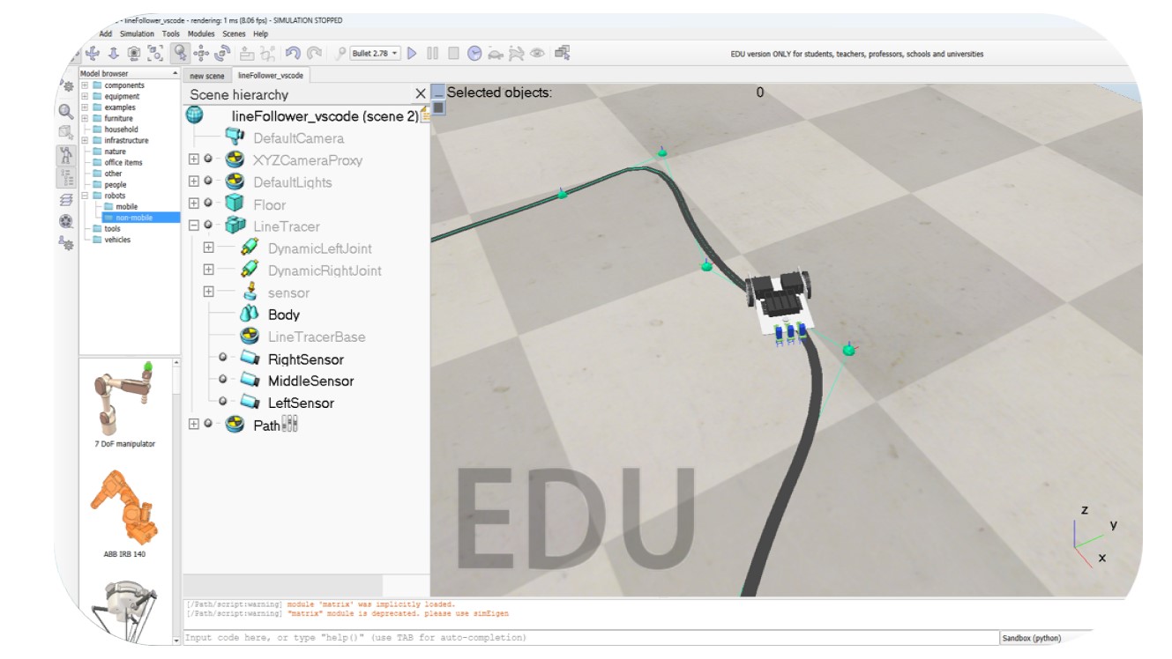Select the object shift/translate tool
Image resolution: width=1172 pixels, height=659 pixels.
tap(201, 54)
